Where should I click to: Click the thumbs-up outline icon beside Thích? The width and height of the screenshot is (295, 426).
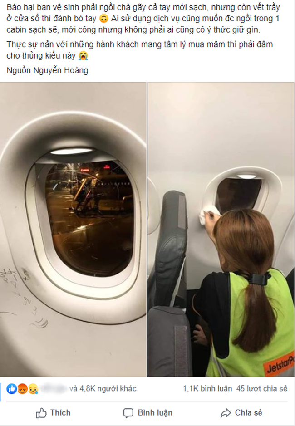pyautogui.click(x=41, y=413)
